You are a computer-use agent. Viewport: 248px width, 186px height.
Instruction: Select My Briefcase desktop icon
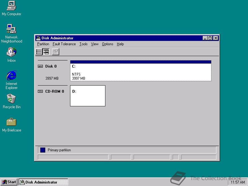coord(11,125)
